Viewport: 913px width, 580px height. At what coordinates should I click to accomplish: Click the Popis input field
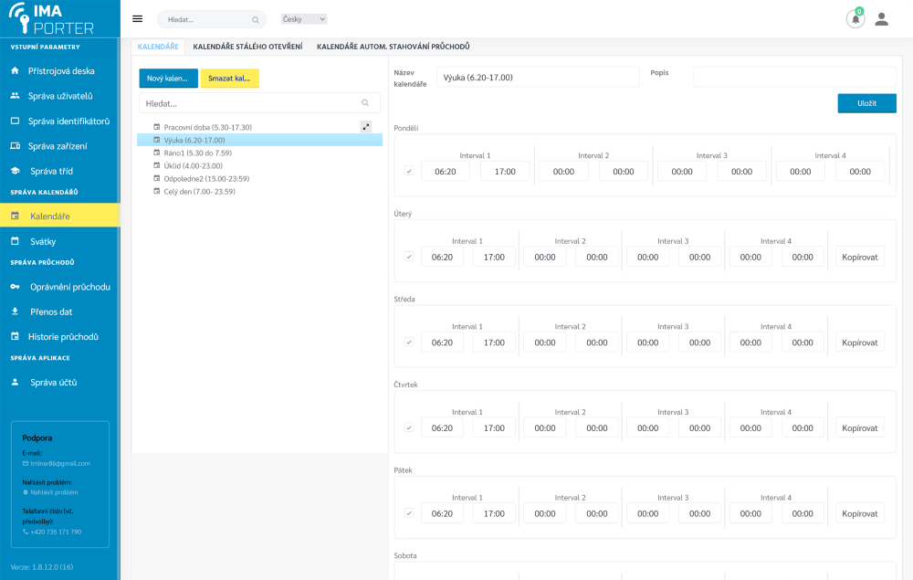coord(794,77)
